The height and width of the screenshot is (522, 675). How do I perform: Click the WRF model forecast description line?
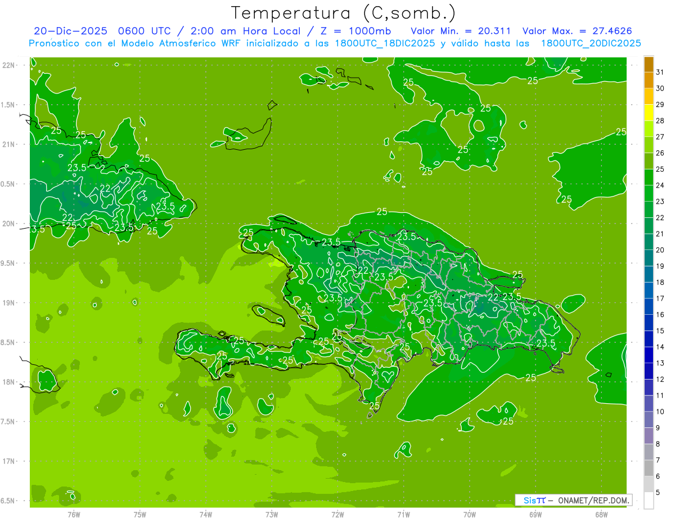pyautogui.click(x=335, y=43)
